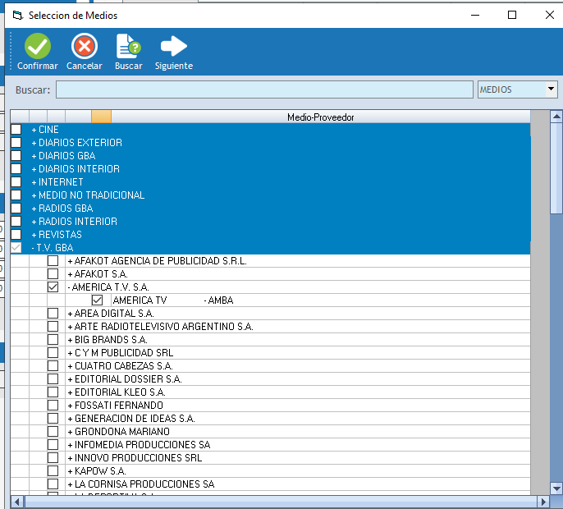Click the vertical scrollbar down arrow

pos(556,487)
